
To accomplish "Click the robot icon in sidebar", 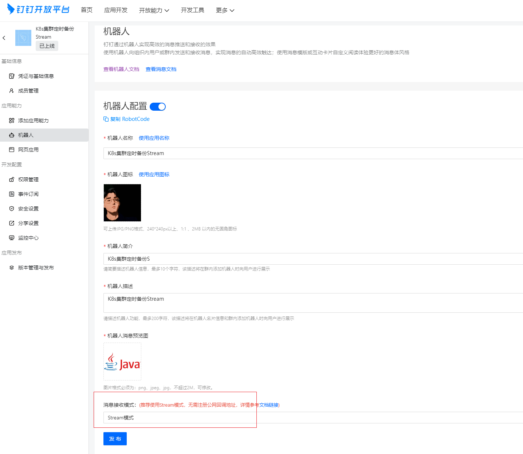I will 12,135.
